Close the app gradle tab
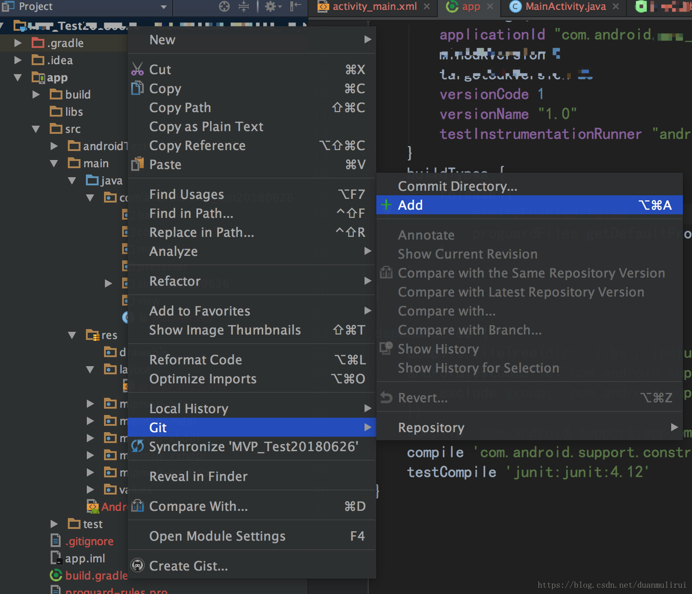Screen dimensions: 692x594 [x=490, y=6]
